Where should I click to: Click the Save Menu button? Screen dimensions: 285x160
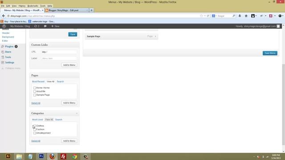(x=270, y=53)
